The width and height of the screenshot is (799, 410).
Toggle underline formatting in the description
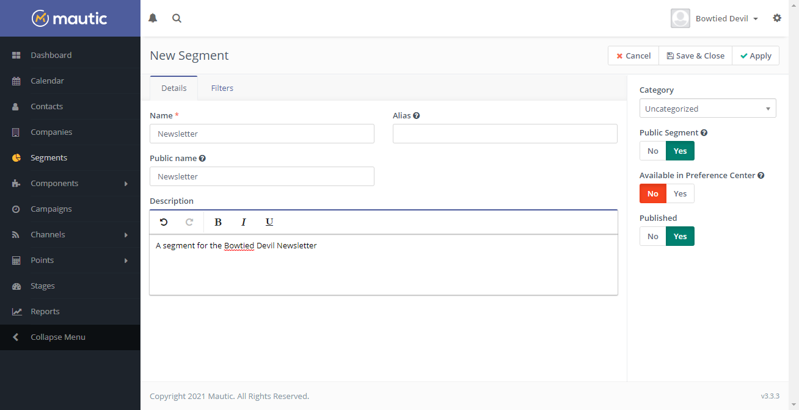269,222
